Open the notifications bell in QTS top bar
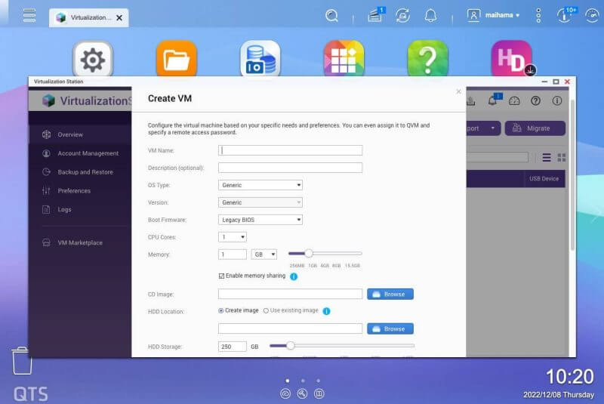The width and height of the screenshot is (604, 404). [x=430, y=15]
